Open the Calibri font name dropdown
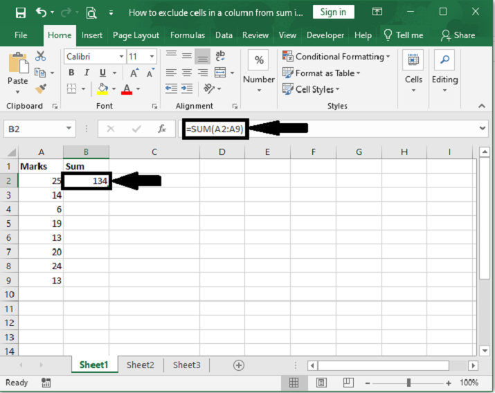Screen dimensions: 495x393 click(121, 57)
